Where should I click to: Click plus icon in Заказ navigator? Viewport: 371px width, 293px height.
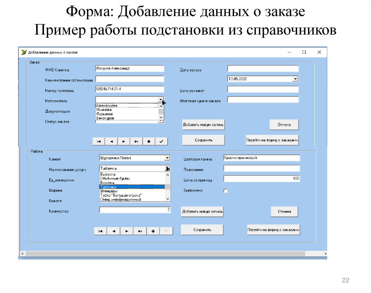(149, 142)
